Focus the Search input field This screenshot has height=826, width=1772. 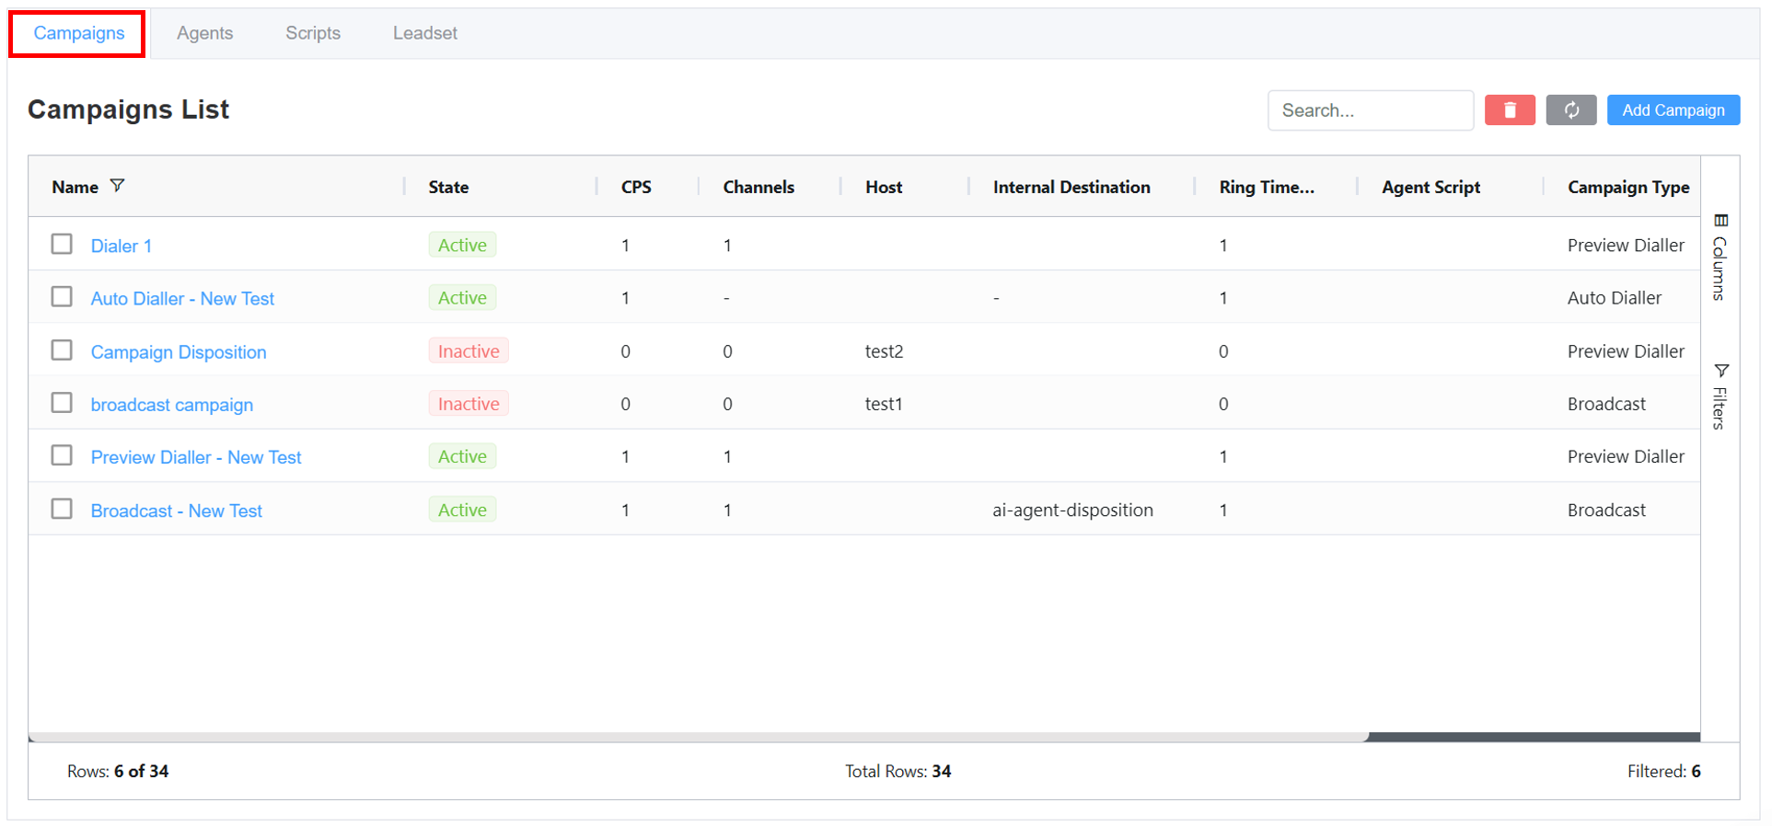click(x=1370, y=110)
